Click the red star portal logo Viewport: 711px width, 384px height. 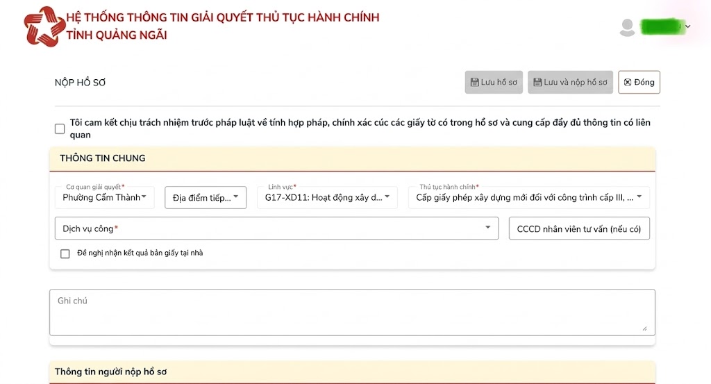(x=44, y=26)
